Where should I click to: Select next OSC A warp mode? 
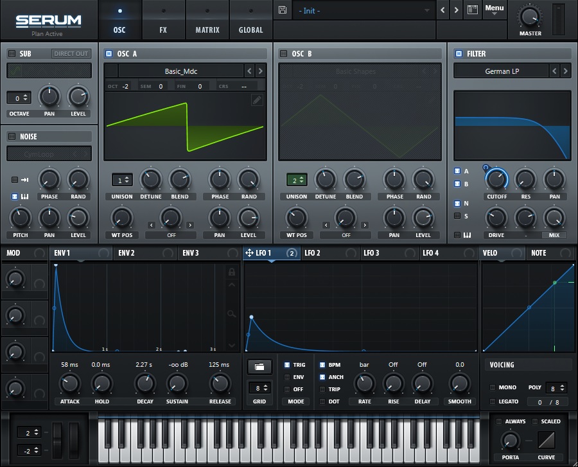(x=190, y=225)
